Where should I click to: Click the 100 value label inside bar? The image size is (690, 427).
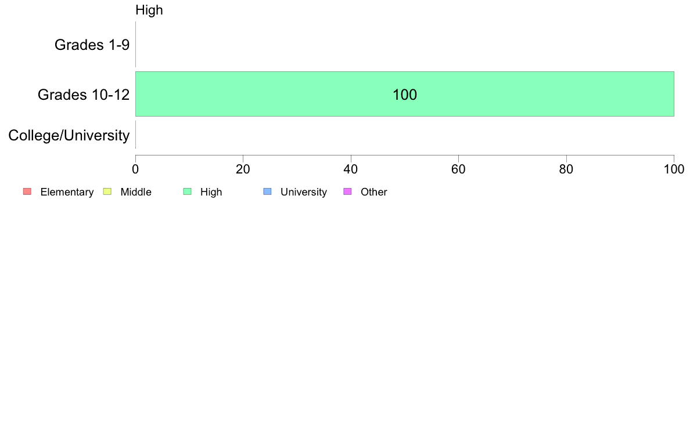(405, 95)
